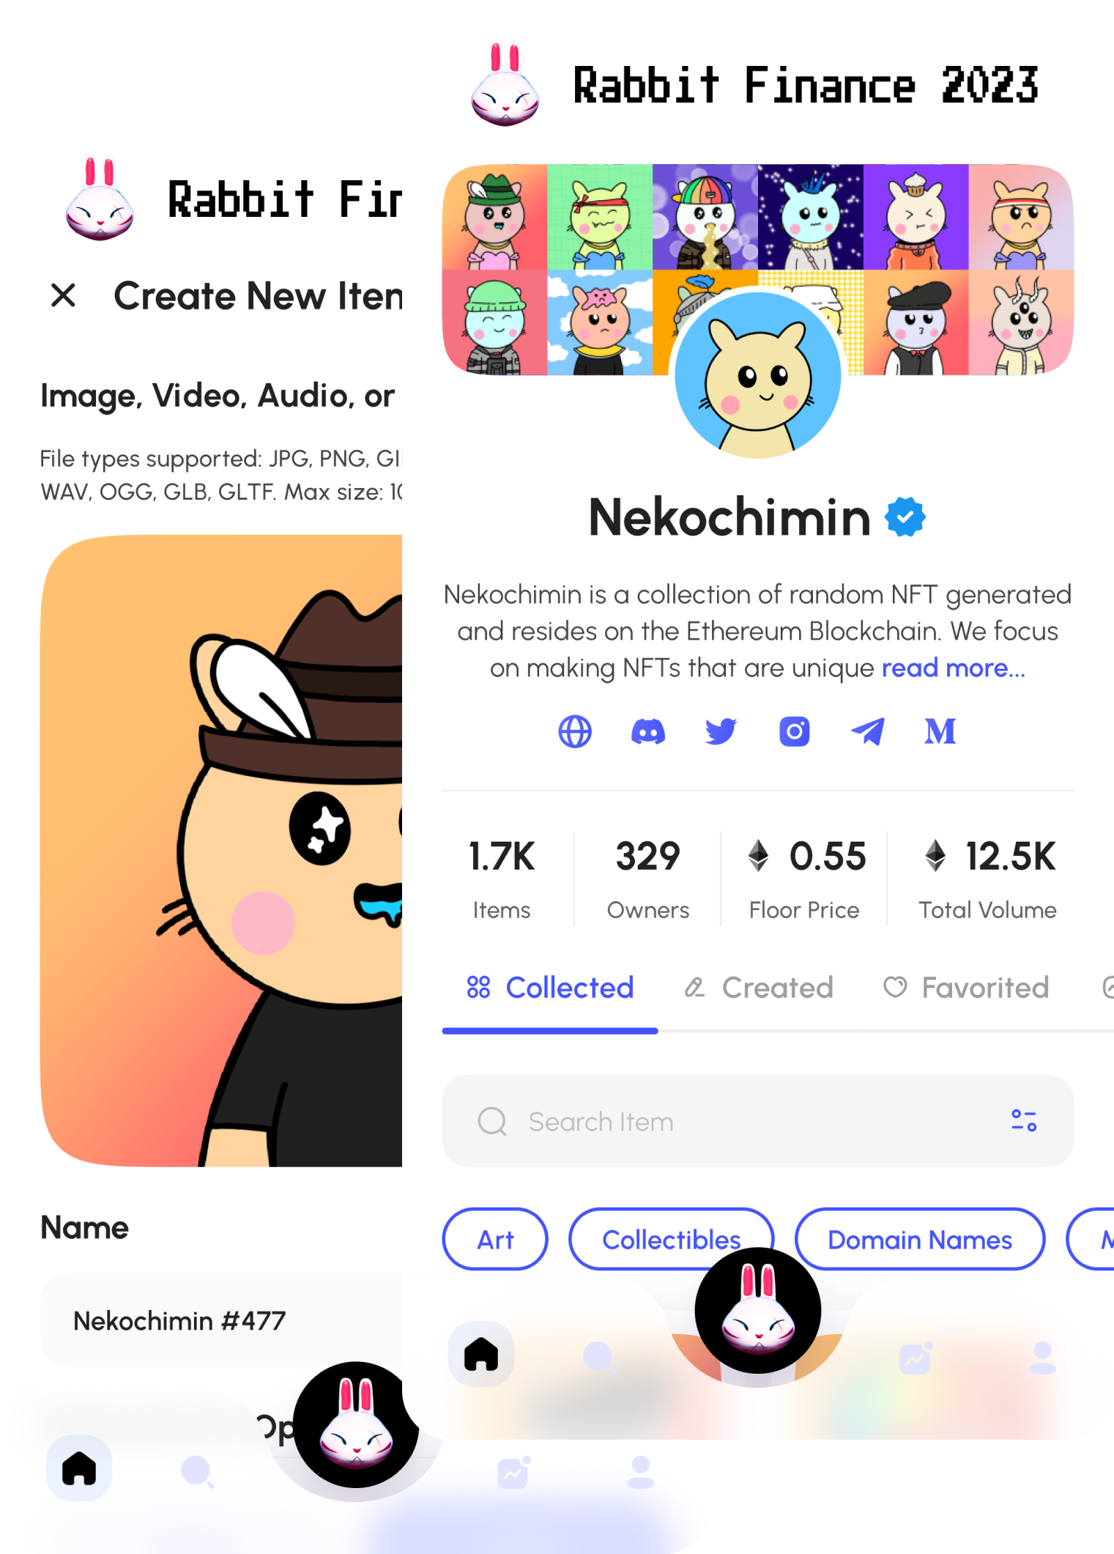The height and width of the screenshot is (1554, 1114).
Task: Open the Twitter bird icon
Action: (721, 731)
